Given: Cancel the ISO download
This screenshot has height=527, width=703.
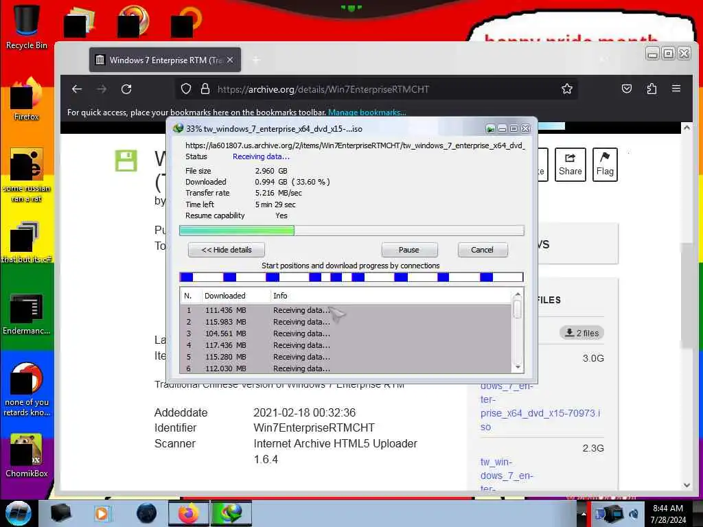Looking at the screenshot, I should click(483, 250).
